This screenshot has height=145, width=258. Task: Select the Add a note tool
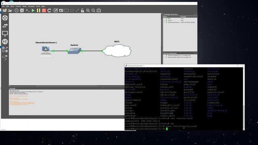coord(56,10)
